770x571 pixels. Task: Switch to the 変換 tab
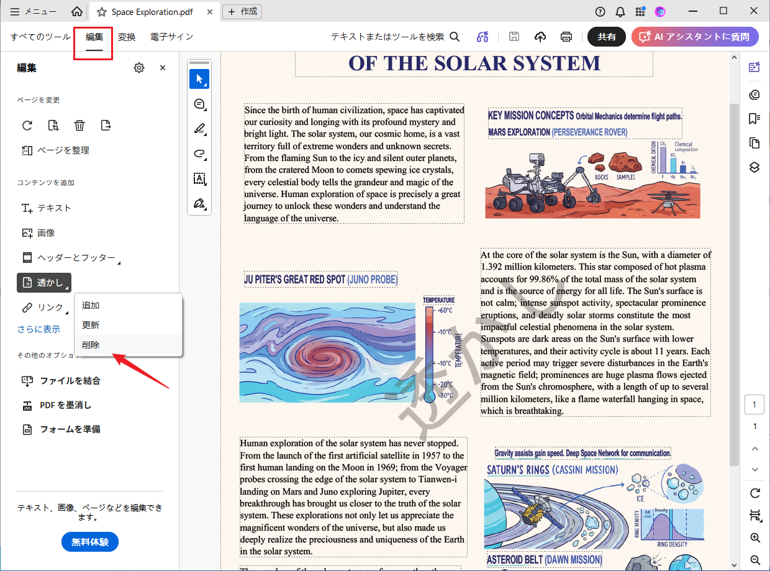(127, 37)
